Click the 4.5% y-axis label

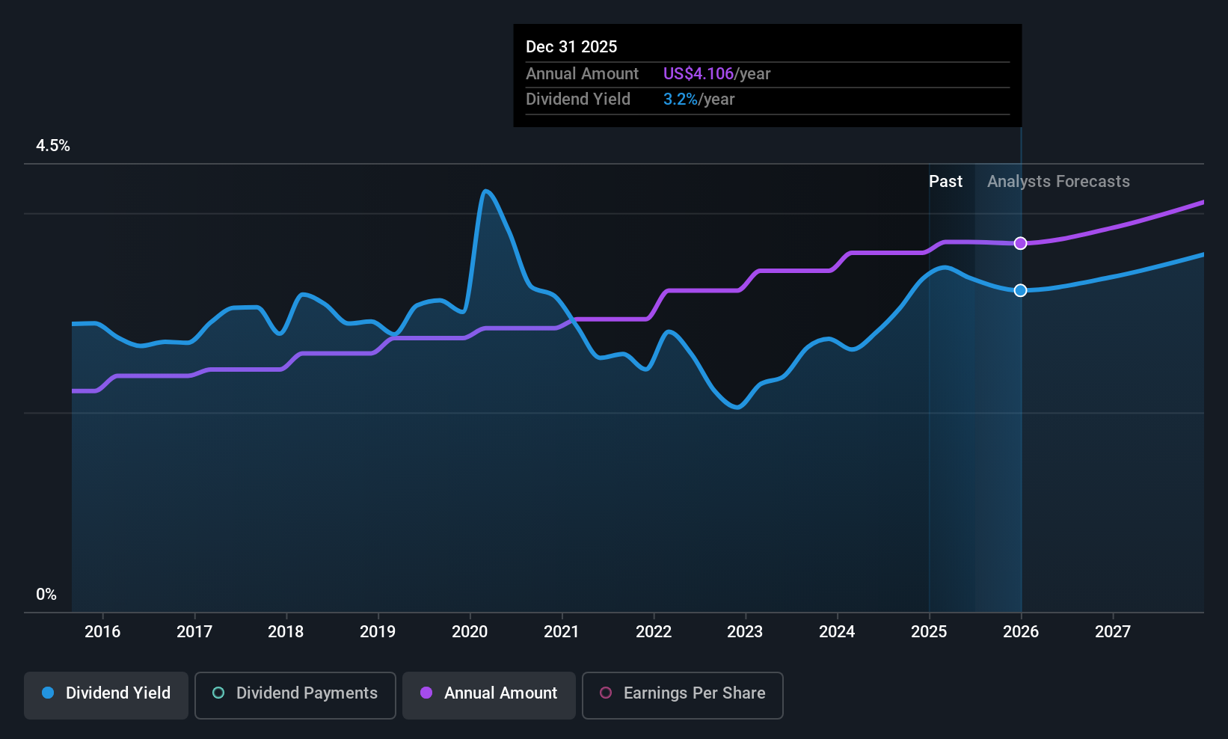click(x=53, y=146)
